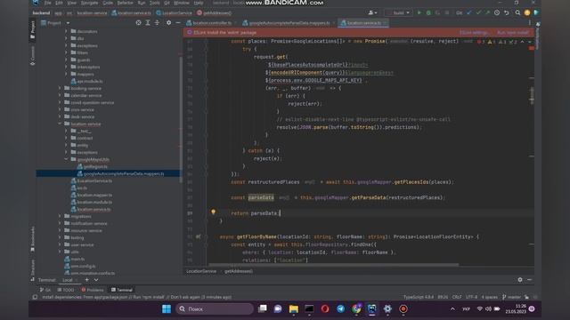
Task: Open File Explorer from the taskbar
Action: pyautogui.click(x=294, y=308)
